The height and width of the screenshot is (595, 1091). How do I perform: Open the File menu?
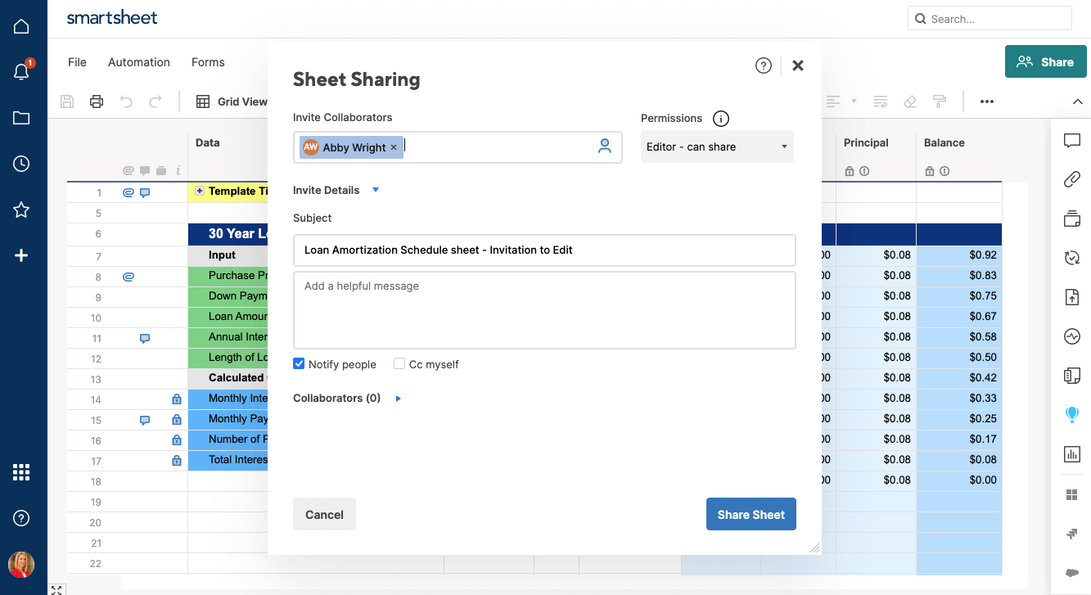tap(77, 62)
